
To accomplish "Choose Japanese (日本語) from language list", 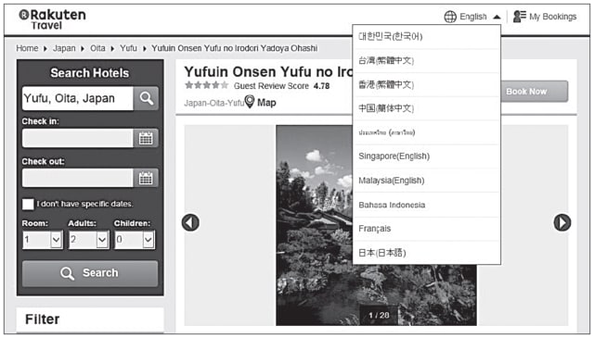I will tap(427, 253).
